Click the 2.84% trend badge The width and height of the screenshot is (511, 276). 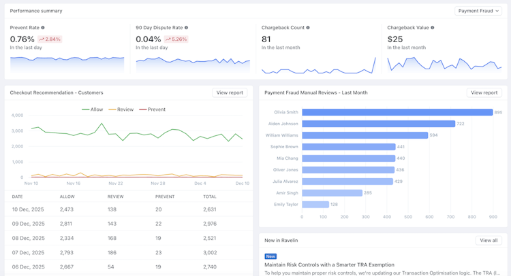click(50, 39)
